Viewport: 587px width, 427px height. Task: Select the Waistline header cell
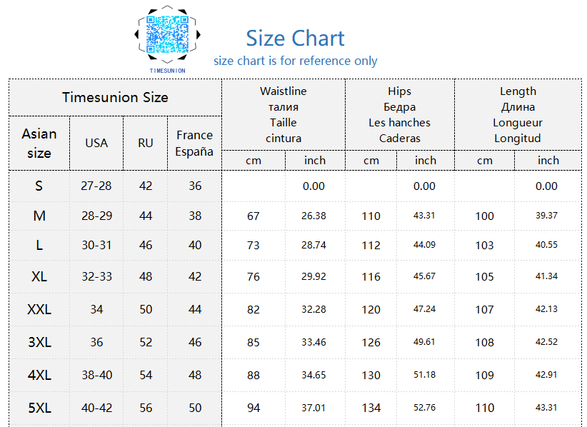(284, 114)
